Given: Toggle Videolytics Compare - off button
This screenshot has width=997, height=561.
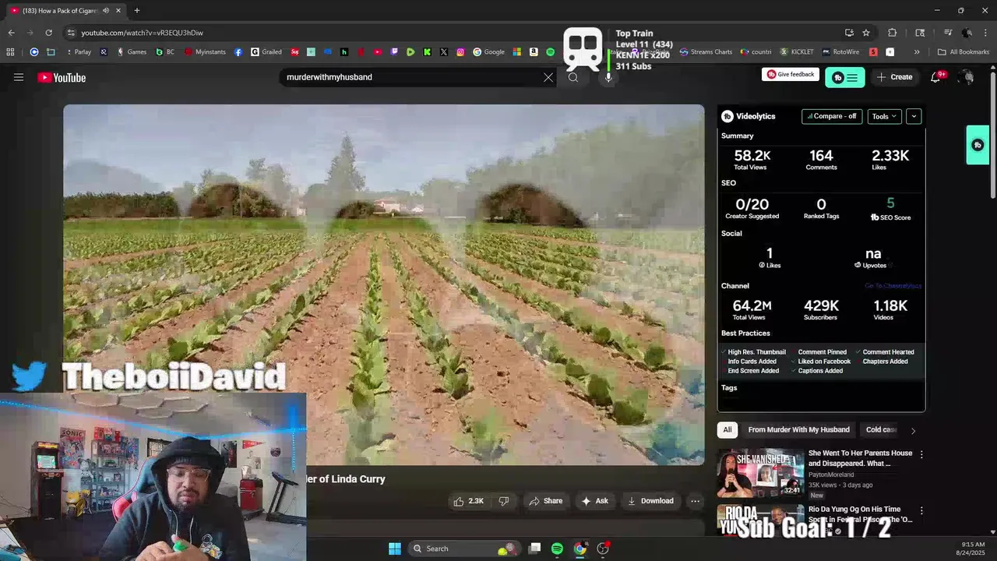Looking at the screenshot, I should pyautogui.click(x=832, y=116).
